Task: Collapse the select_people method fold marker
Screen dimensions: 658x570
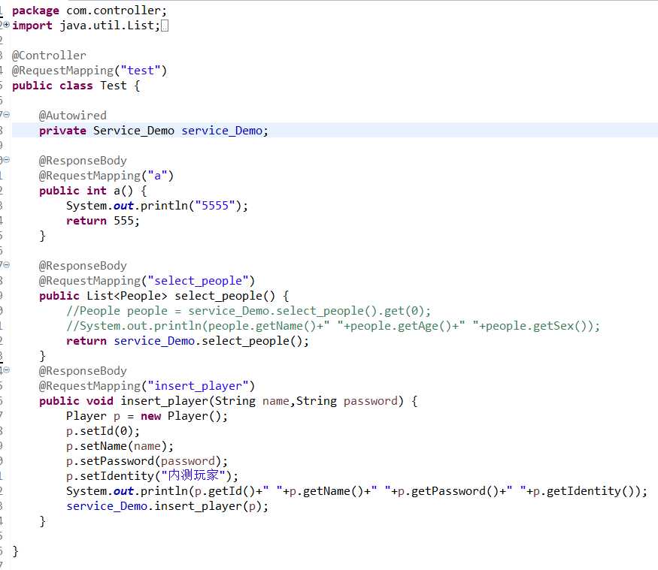Action: click(6, 265)
